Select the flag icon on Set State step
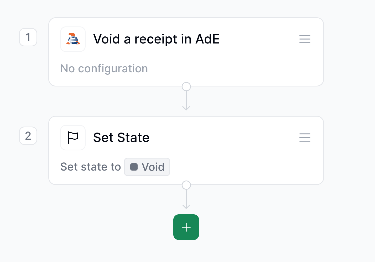 [x=73, y=137]
